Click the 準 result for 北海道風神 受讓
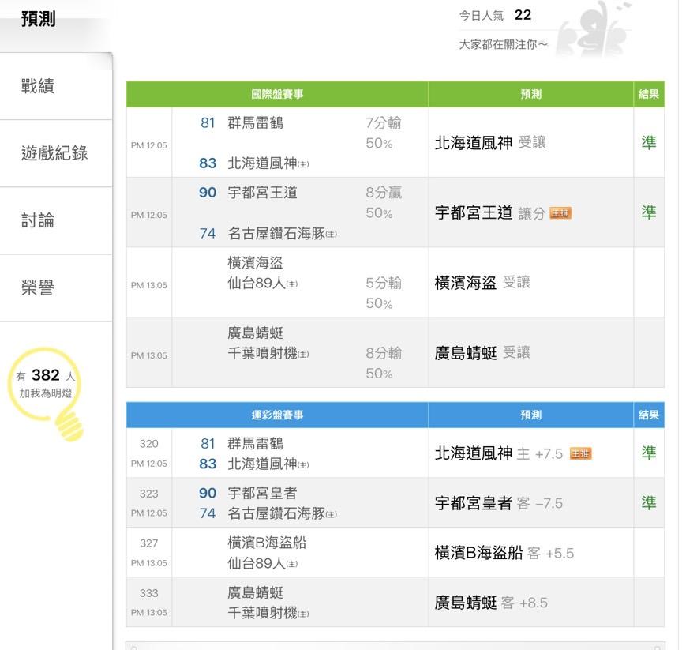686x650 pixels. point(648,142)
